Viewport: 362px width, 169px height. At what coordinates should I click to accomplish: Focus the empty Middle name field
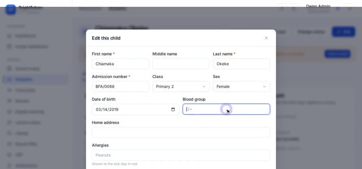pyautogui.click(x=181, y=64)
